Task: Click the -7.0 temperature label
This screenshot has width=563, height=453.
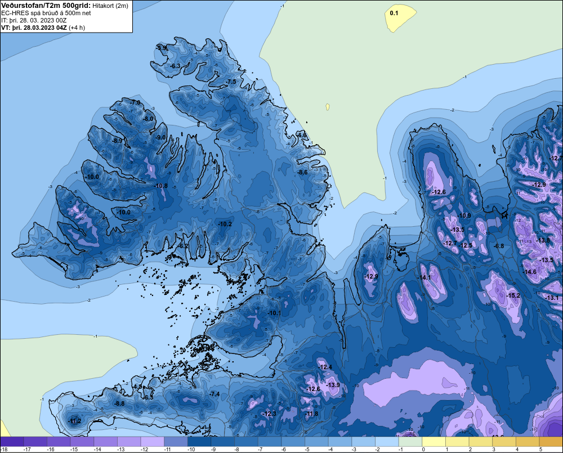Action: tap(135, 102)
